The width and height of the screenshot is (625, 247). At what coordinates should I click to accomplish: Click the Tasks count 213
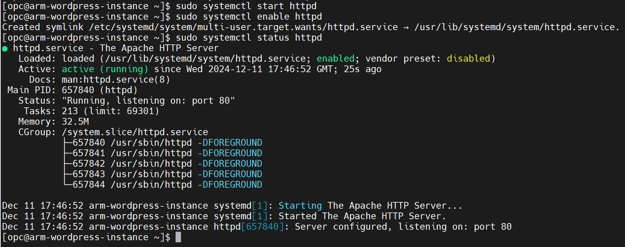[x=70, y=111]
